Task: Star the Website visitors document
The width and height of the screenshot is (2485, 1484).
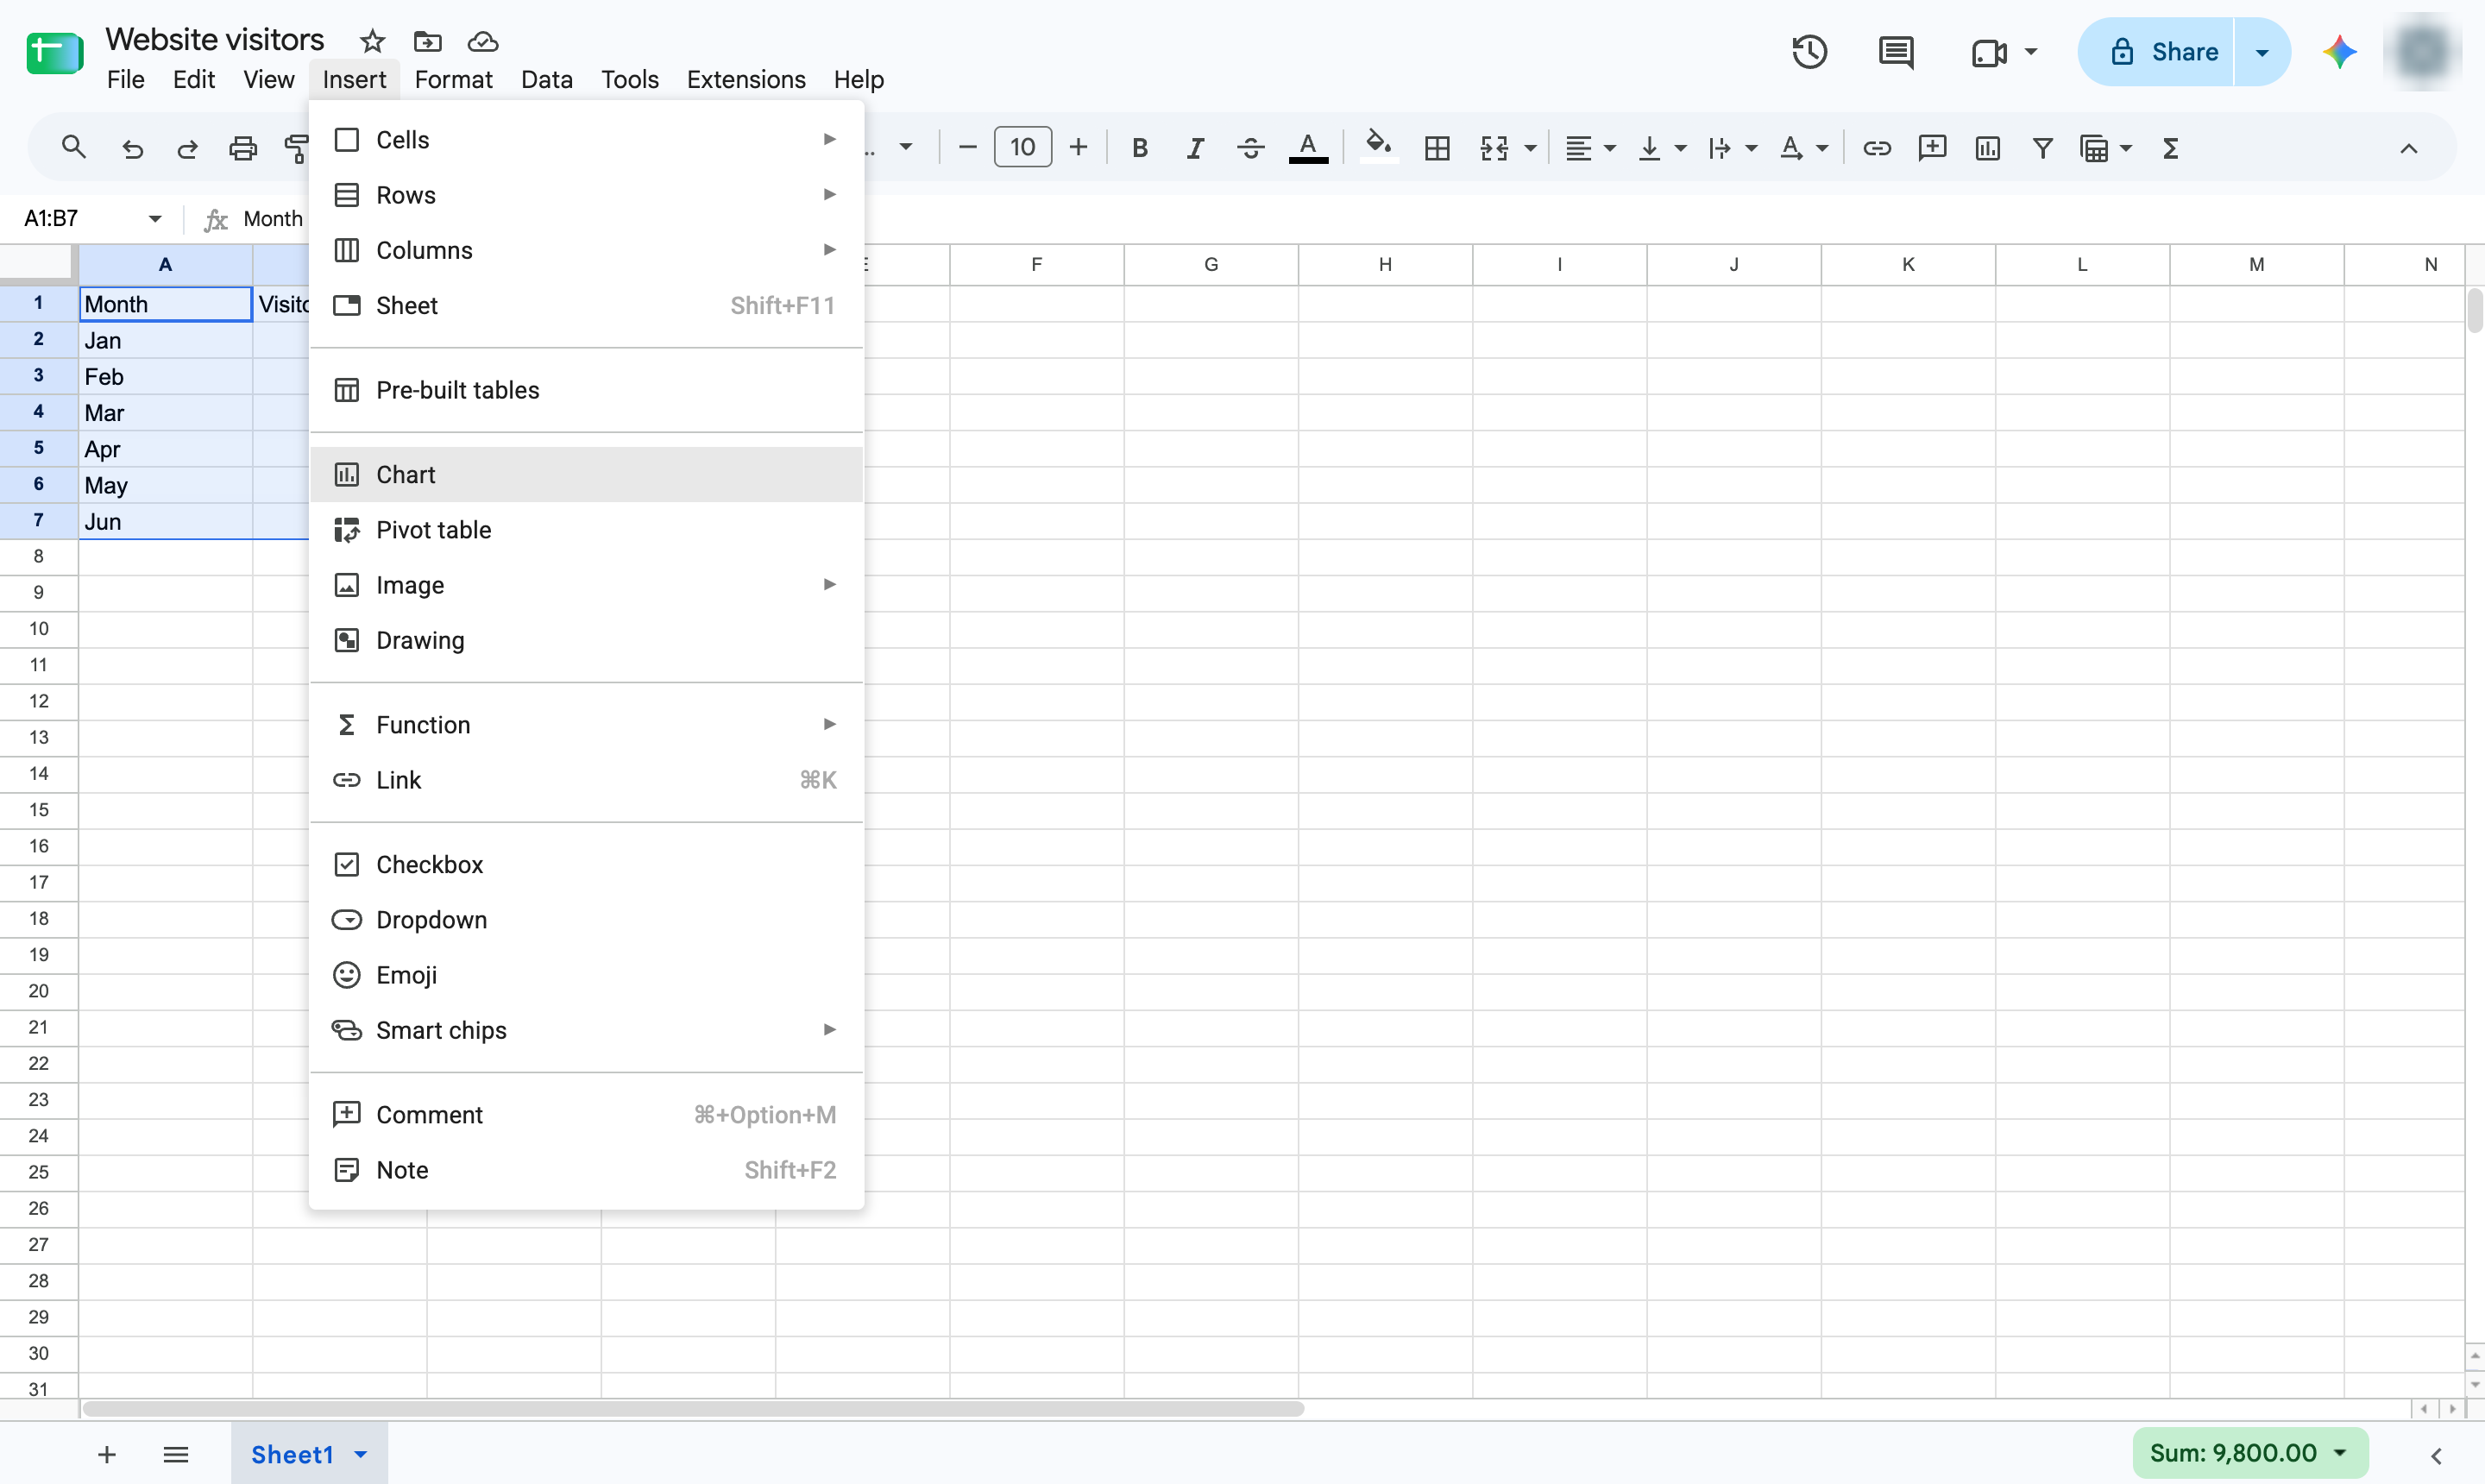Action: (x=372, y=41)
